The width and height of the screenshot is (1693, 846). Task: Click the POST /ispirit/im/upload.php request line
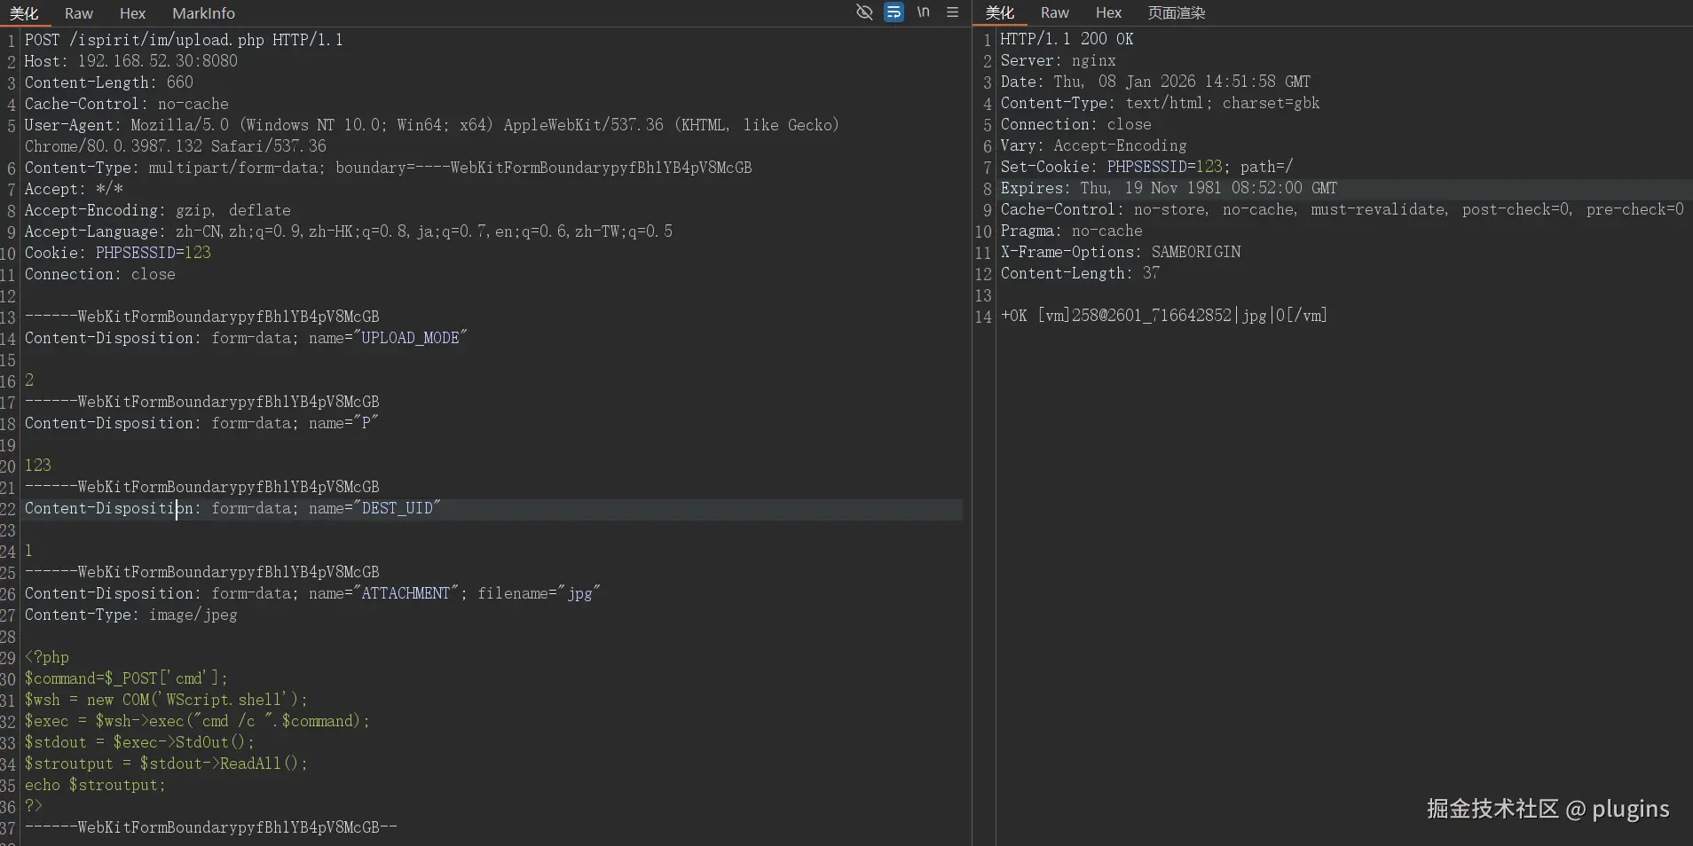[184, 40]
